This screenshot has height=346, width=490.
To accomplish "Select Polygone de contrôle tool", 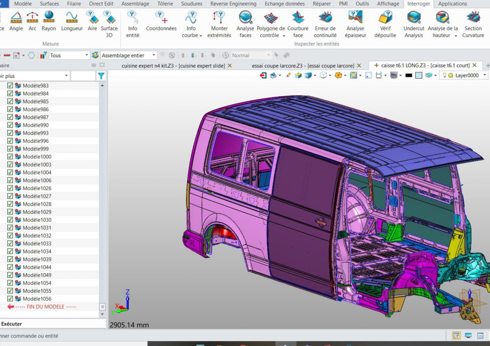I will point(271,24).
